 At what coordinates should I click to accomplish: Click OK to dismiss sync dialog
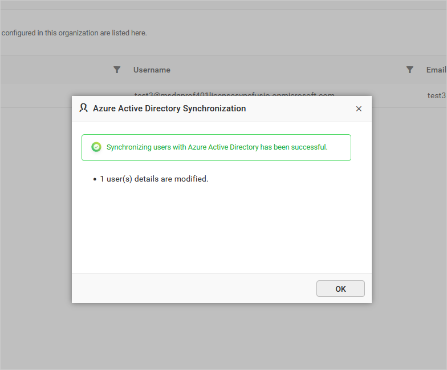(340, 289)
